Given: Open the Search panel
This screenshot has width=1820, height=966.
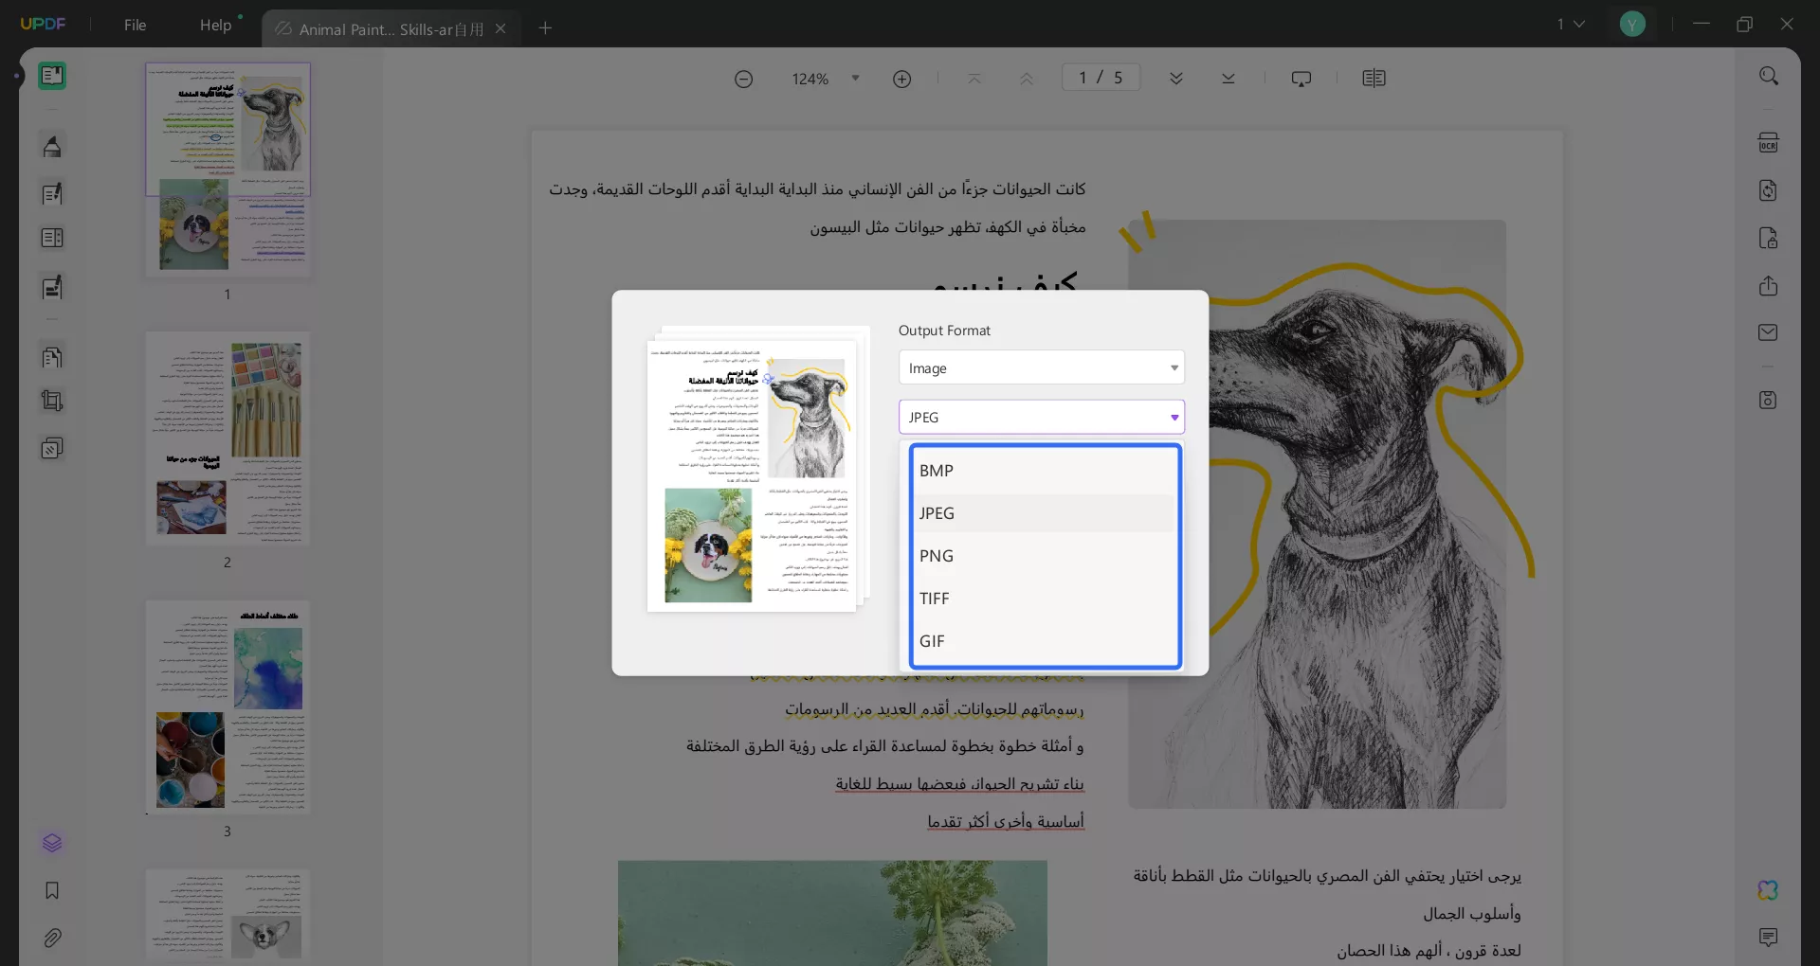Looking at the screenshot, I should coord(1770,75).
